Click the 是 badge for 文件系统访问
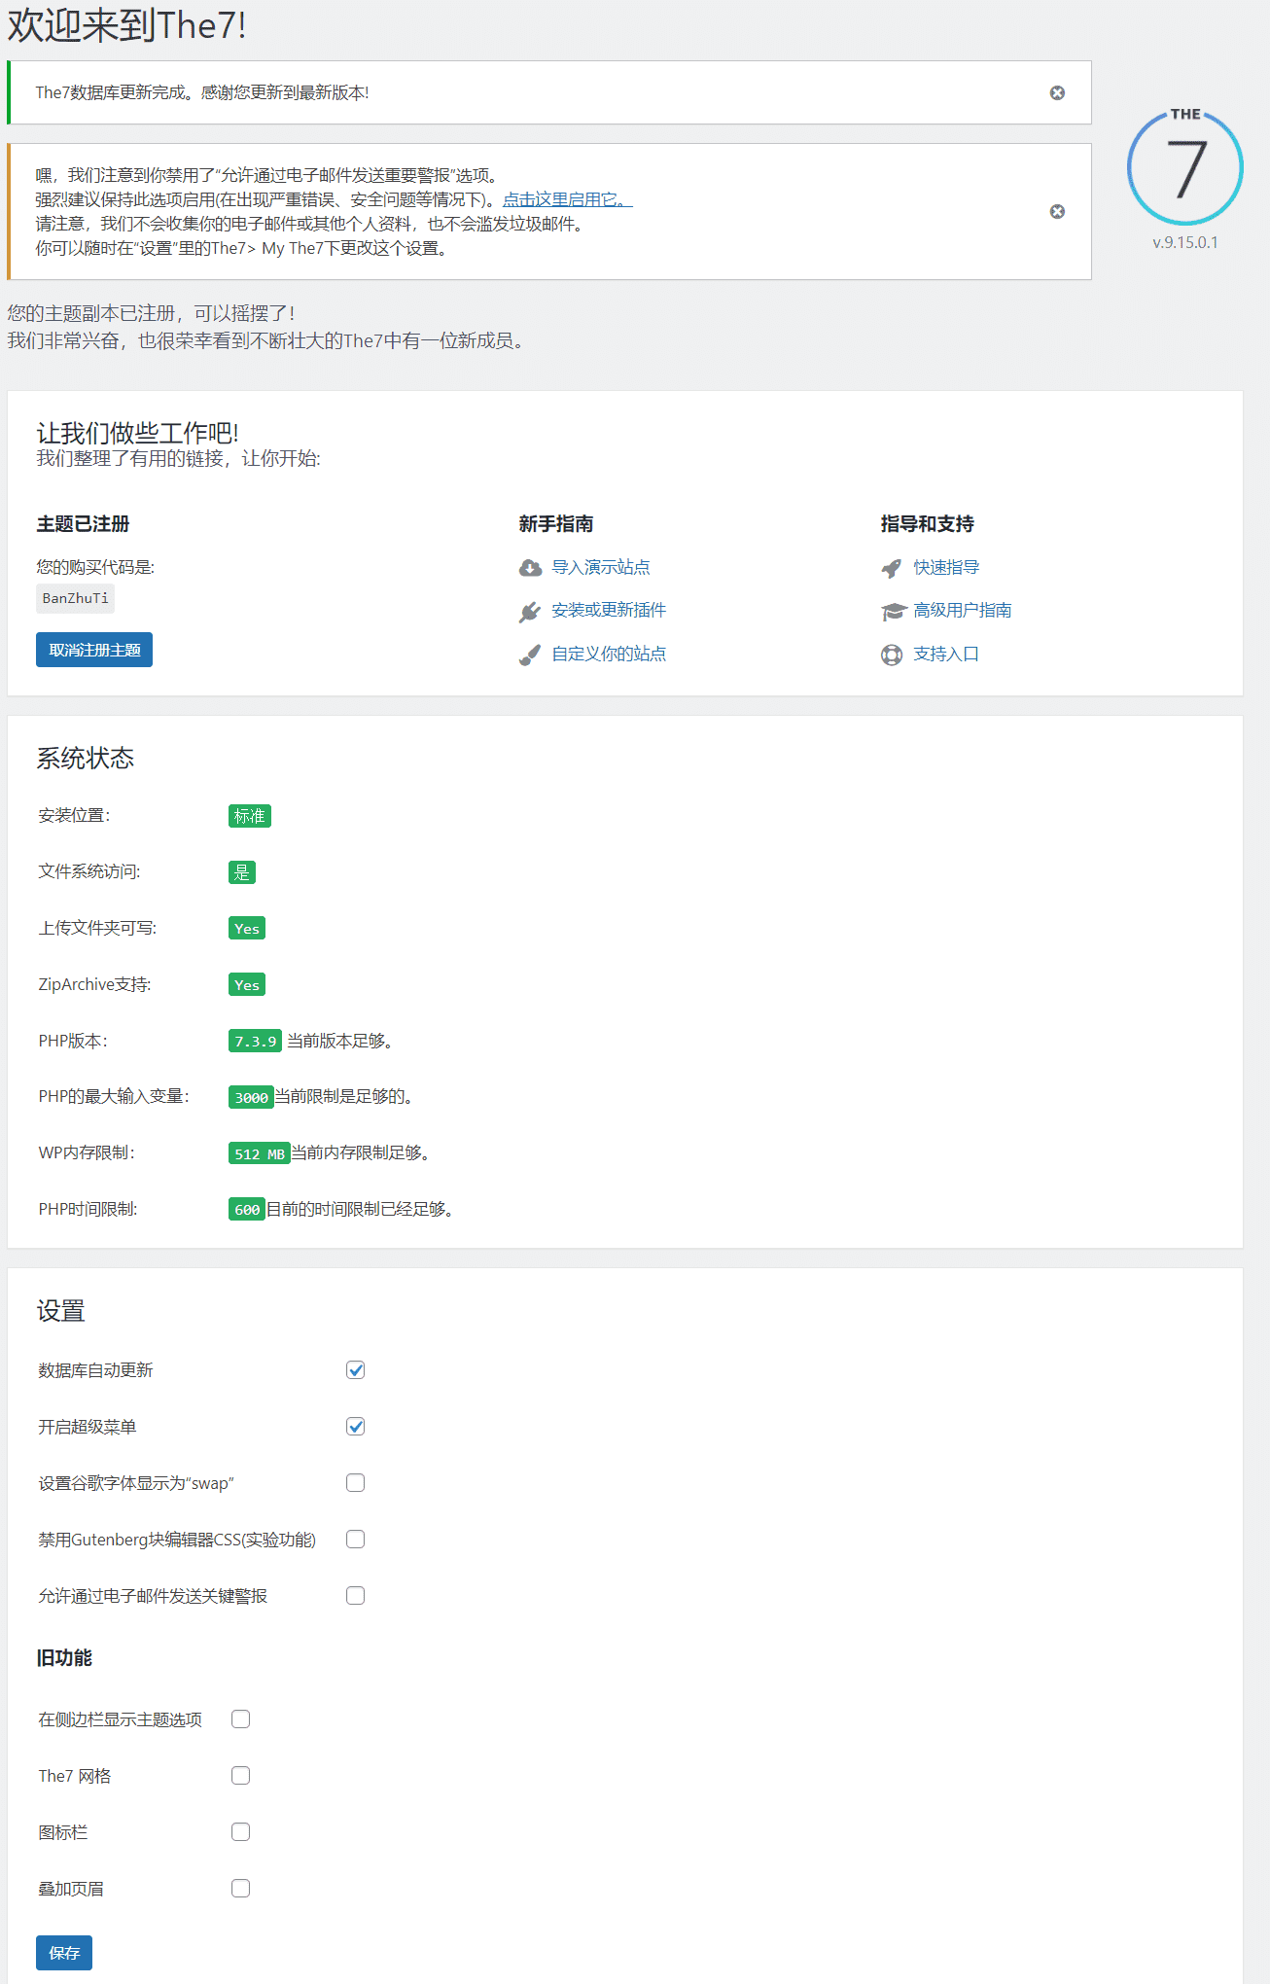The height and width of the screenshot is (1984, 1270). pos(242,872)
